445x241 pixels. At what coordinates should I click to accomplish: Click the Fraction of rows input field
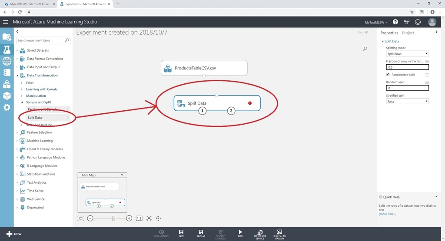pyautogui.click(x=407, y=67)
